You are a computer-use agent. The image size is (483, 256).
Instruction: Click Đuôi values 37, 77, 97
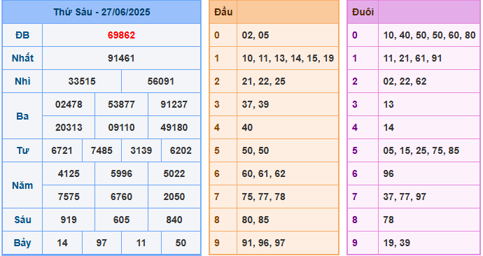pyautogui.click(x=405, y=197)
